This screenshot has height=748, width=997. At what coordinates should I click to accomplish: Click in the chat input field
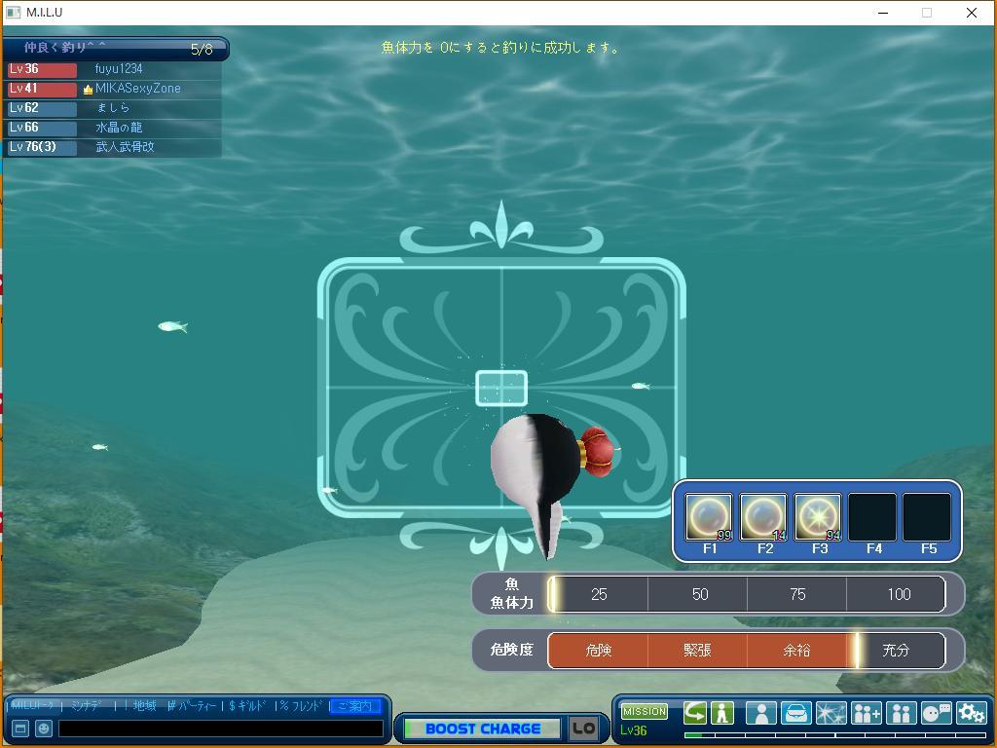220,729
